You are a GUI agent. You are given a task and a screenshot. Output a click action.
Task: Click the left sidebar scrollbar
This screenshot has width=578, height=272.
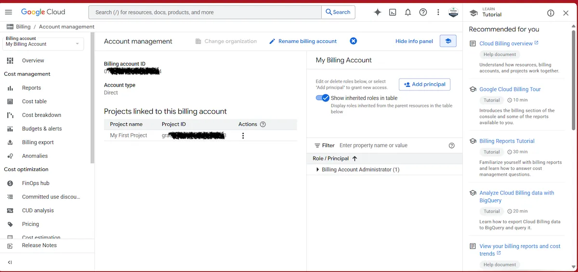click(92, 99)
